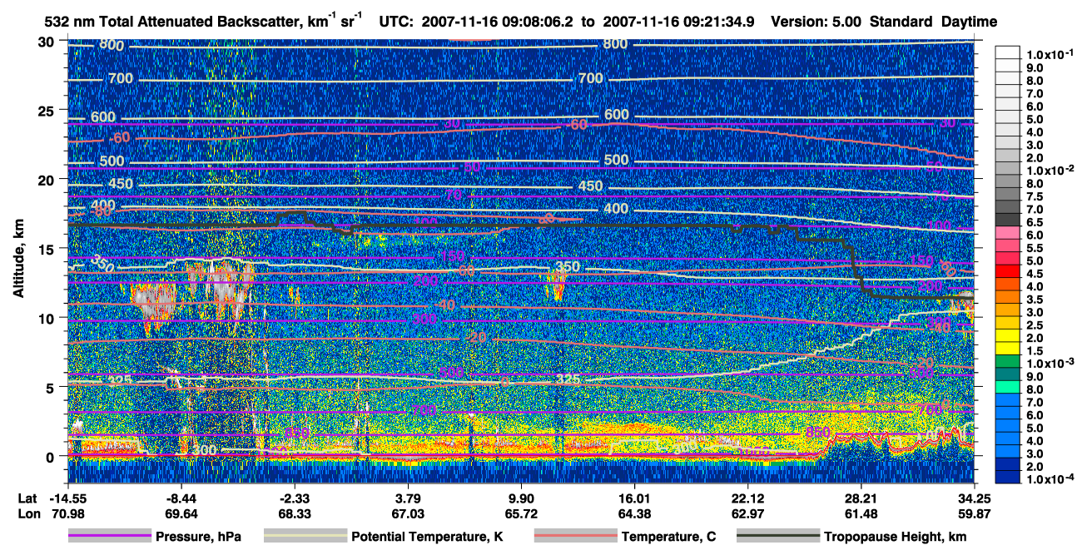Screen dimensions: 1082x555
Task: Click the 'Version: 5.00' label
Action: pyautogui.click(x=816, y=22)
